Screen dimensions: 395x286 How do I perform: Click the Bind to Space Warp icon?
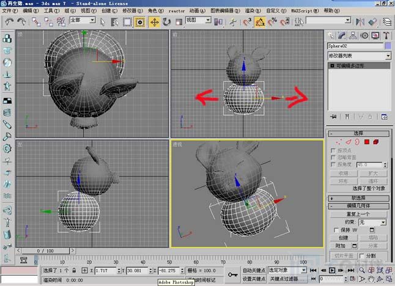[61, 22]
